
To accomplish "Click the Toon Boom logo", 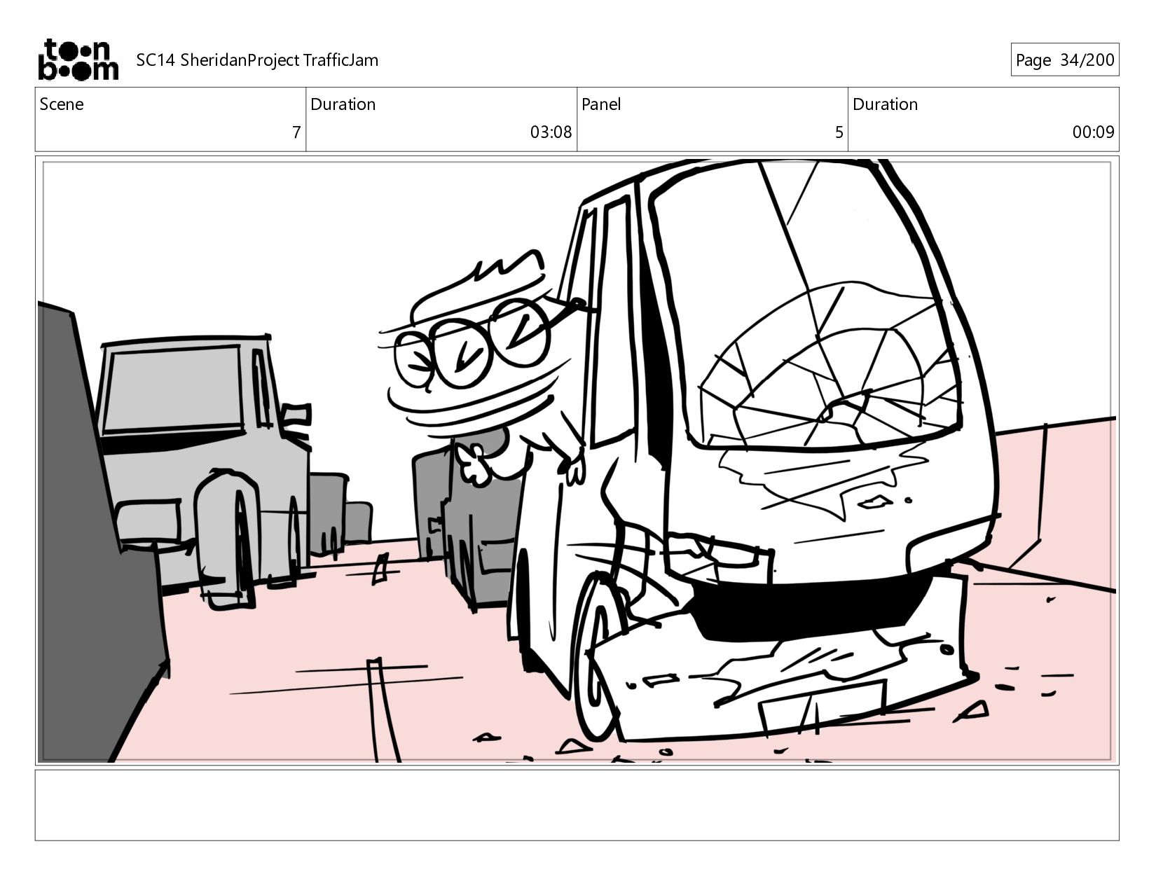I will 78,60.
